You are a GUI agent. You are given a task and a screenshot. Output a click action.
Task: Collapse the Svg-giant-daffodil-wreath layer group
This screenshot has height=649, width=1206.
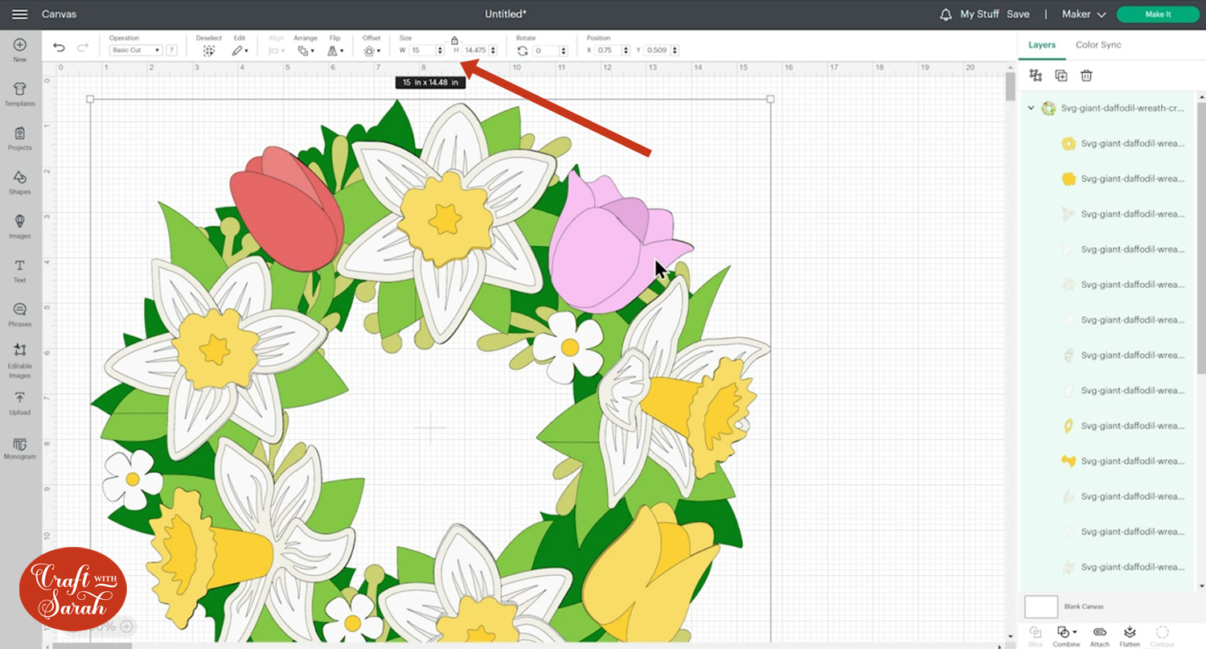[1031, 109]
